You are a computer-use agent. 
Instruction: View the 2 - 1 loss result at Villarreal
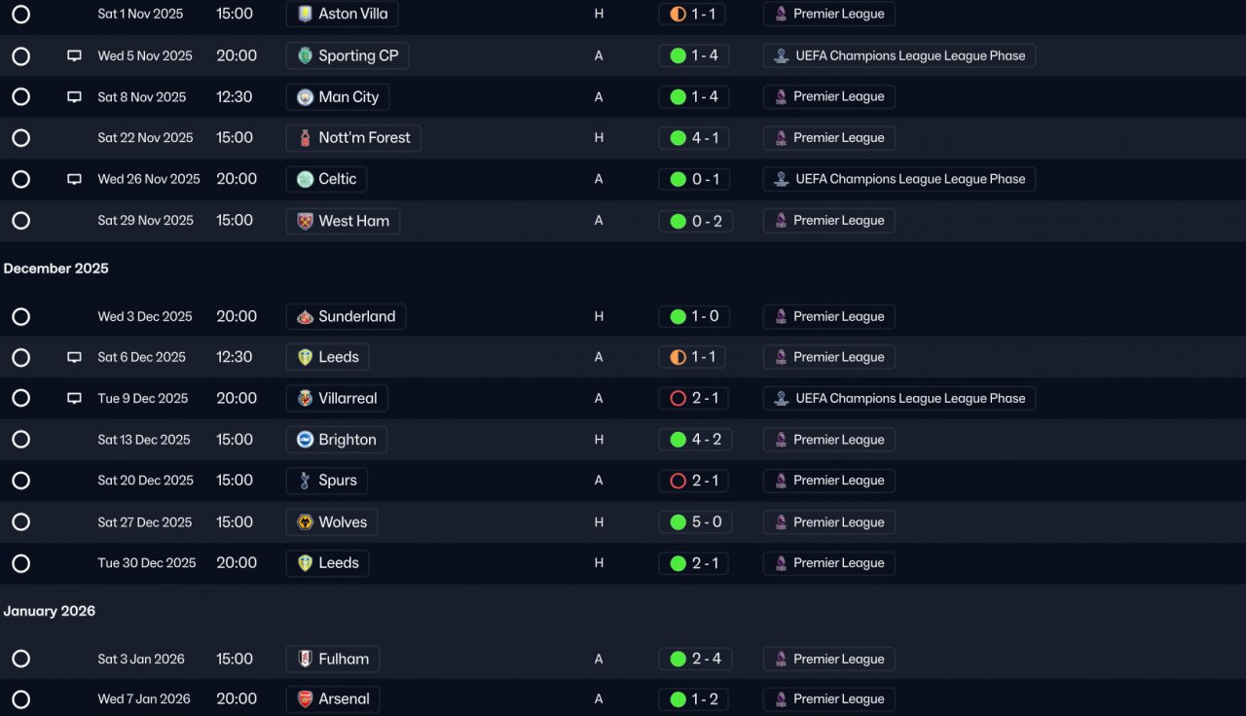coord(694,399)
